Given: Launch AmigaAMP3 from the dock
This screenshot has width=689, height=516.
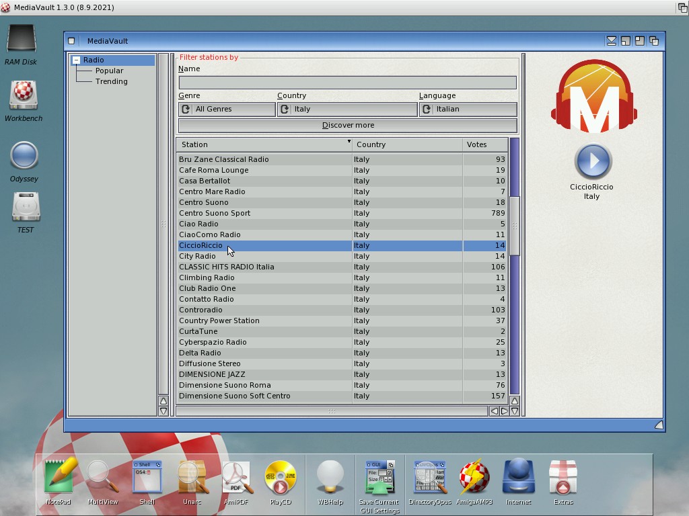Looking at the screenshot, I should (x=474, y=478).
